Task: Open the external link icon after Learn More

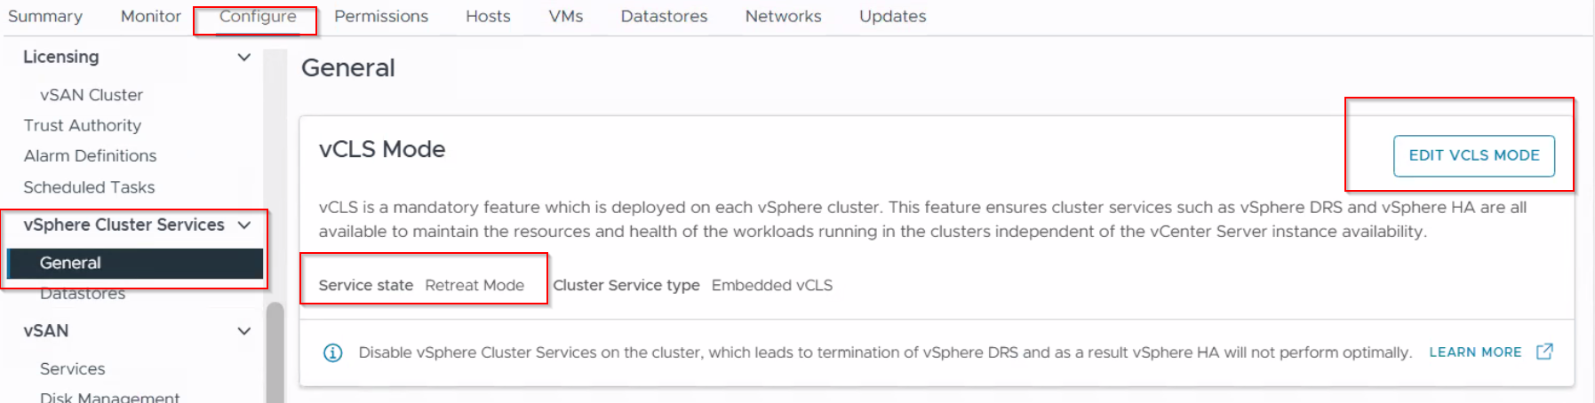Action: click(1544, 352)
